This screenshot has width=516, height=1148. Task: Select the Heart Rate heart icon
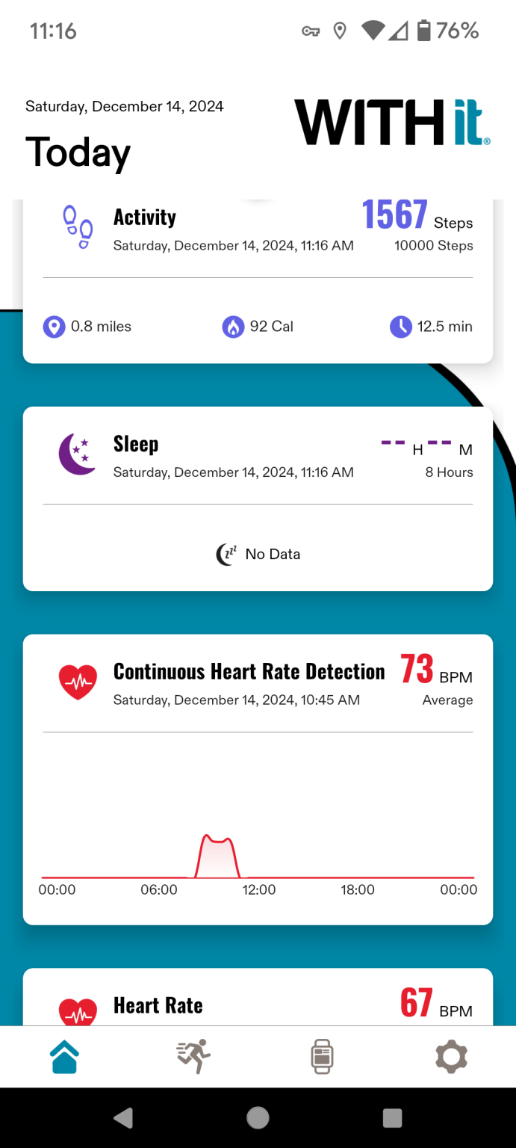(x=78, y=1011)
